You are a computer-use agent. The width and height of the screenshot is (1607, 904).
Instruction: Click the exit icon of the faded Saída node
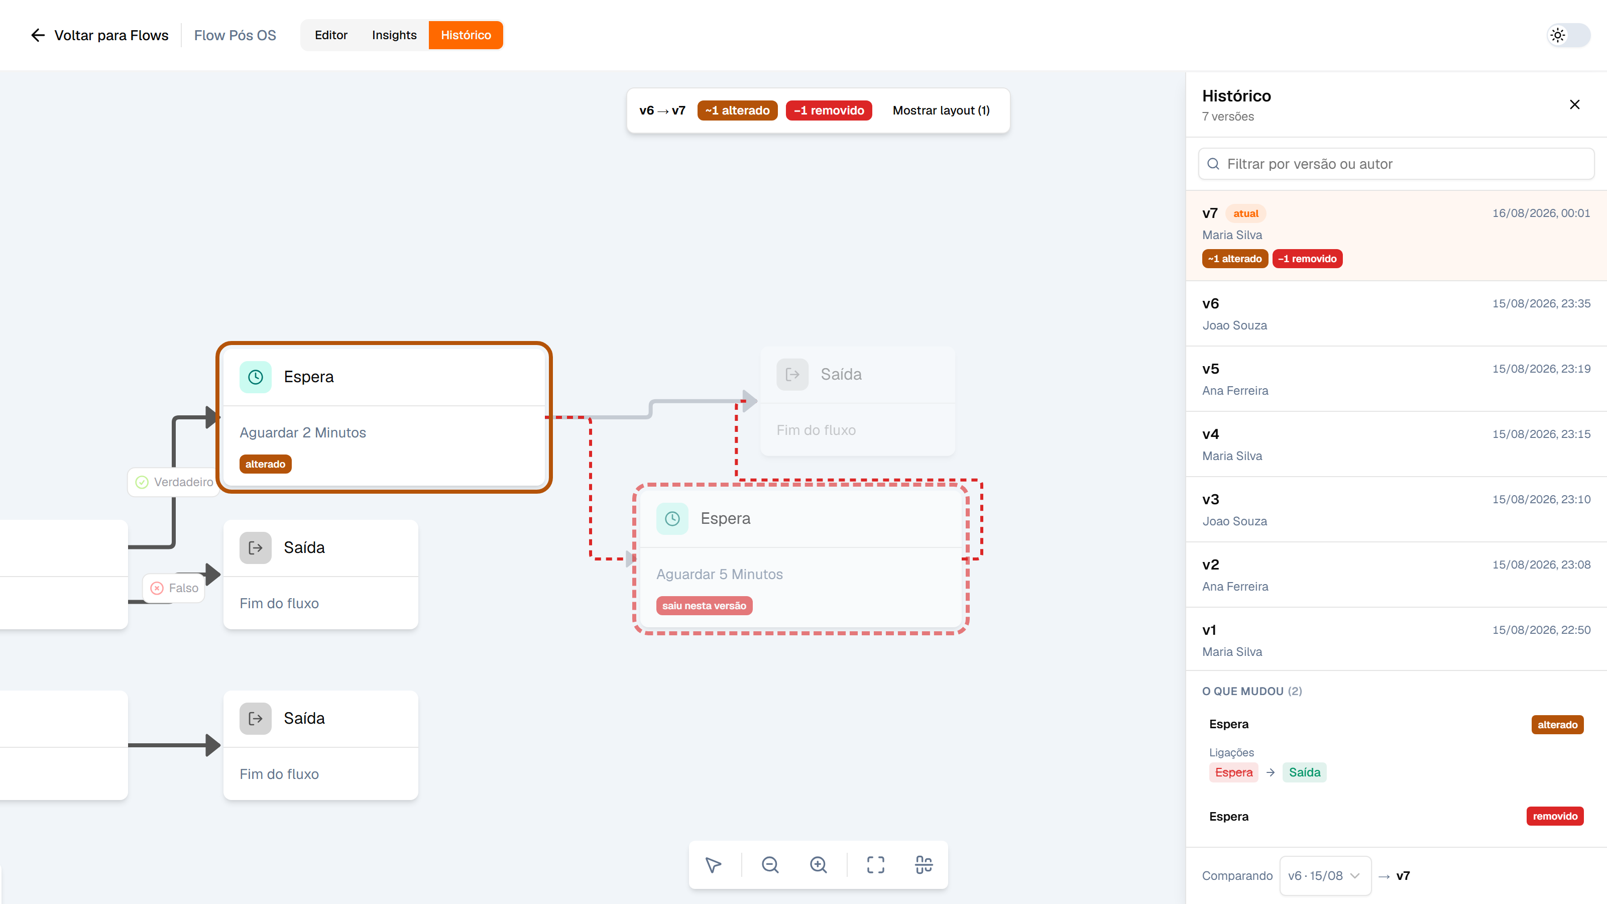point(793,374)
